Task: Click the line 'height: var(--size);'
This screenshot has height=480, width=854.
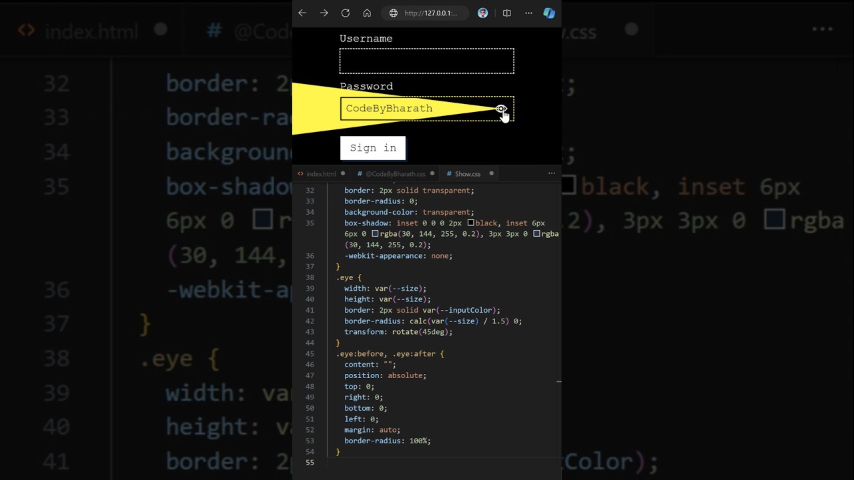Action: click(387, 299)
